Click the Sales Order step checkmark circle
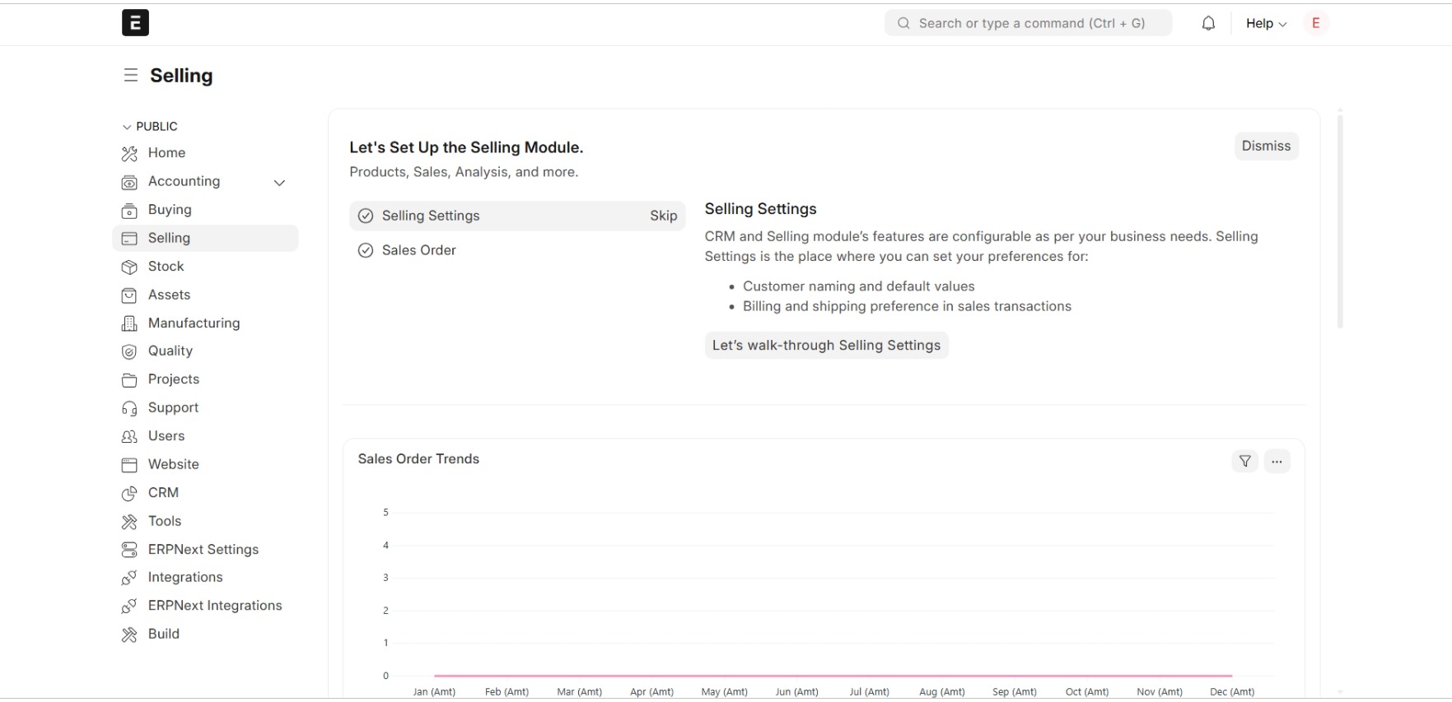The image size is (1452, 702). coord(366,251)
